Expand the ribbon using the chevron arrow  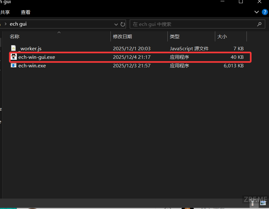256,12
